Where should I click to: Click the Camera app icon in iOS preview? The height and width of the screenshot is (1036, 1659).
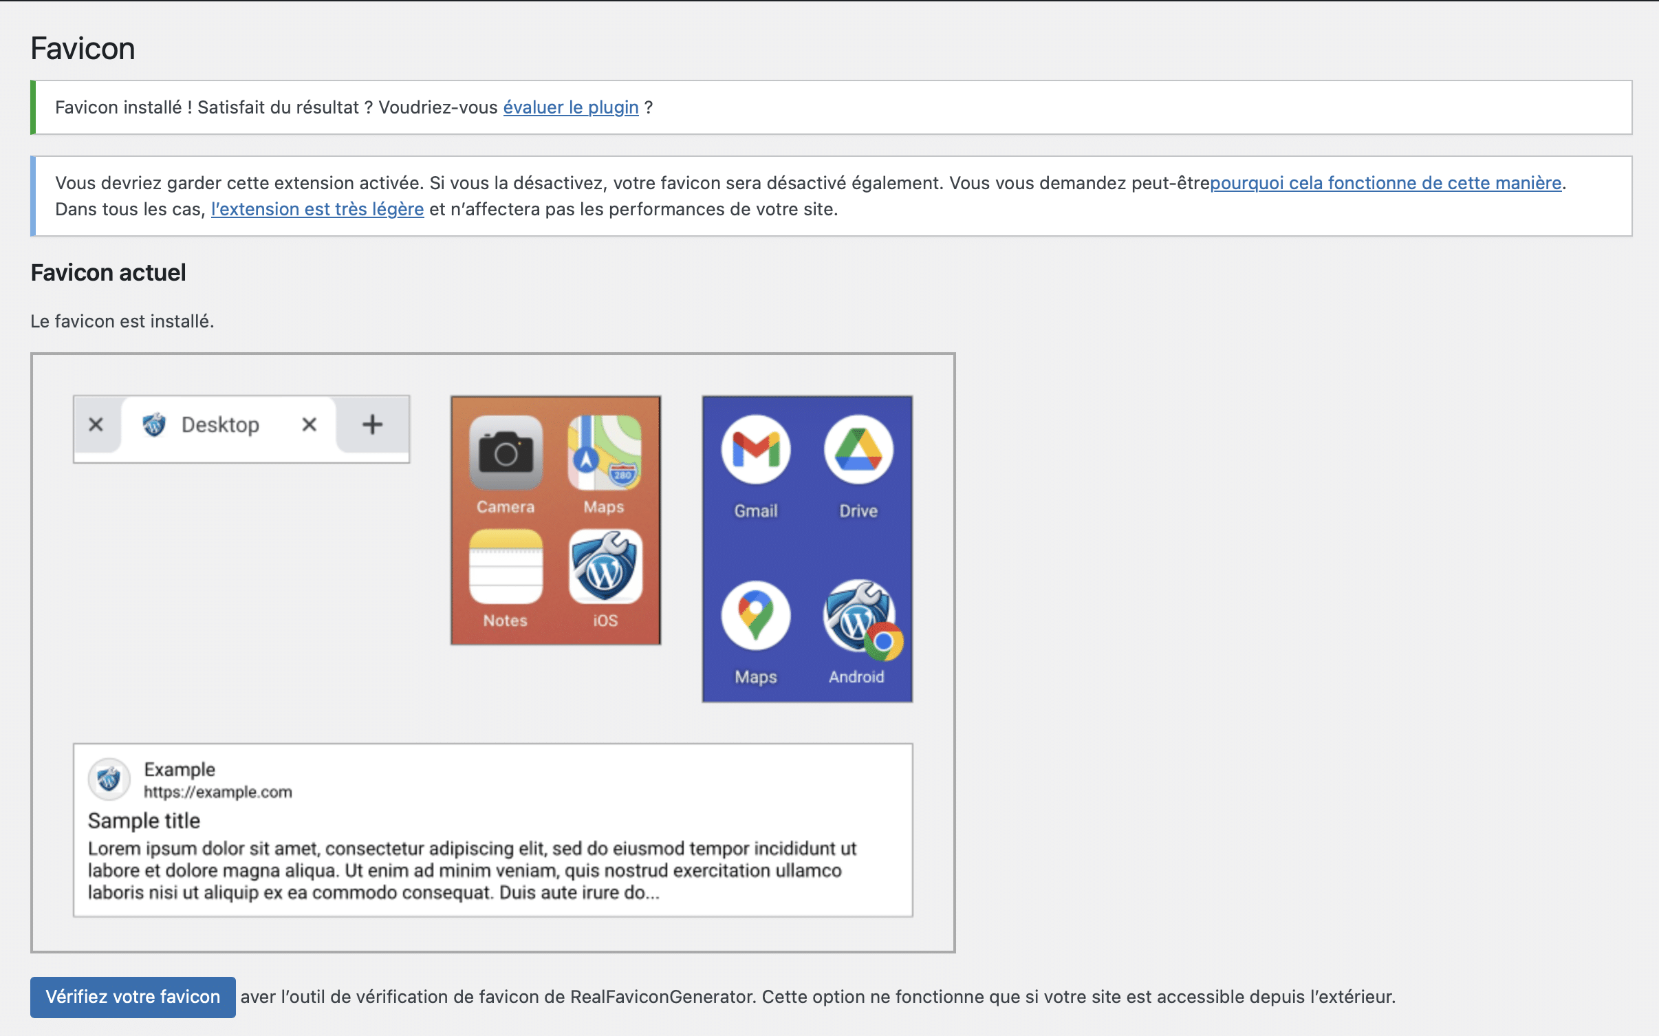pos(506,452)
